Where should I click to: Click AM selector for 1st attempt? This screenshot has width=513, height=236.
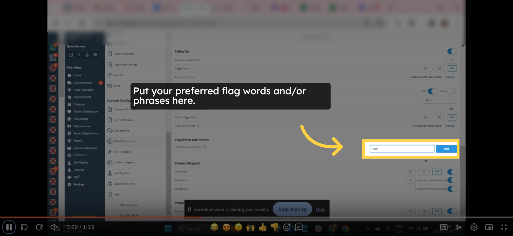[x=437, y=171]
